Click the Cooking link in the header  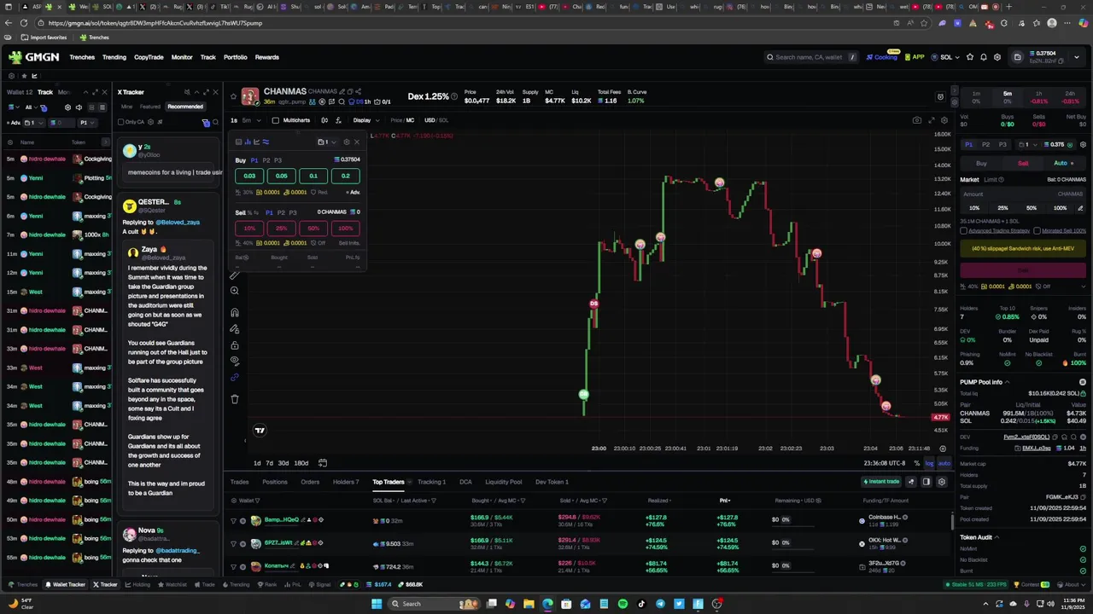point(882,57)
